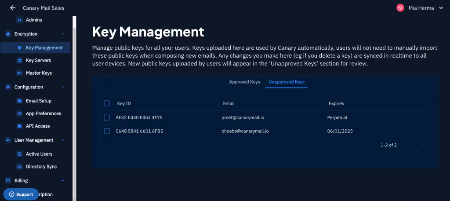The height and width of the screenshot is (201, 450).
Task: Click the Admins people icon
Action: pos(19,20)
